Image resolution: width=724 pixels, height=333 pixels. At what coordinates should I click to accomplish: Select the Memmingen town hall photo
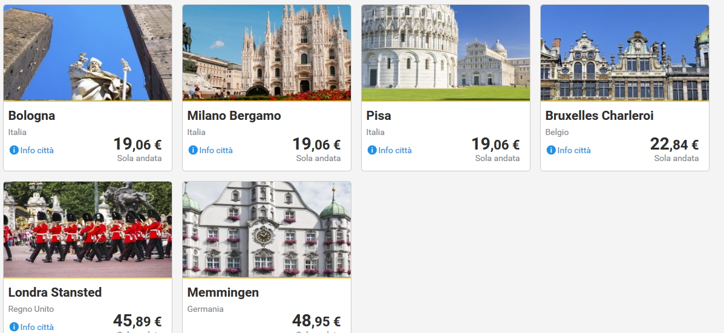tap(267, 229)
